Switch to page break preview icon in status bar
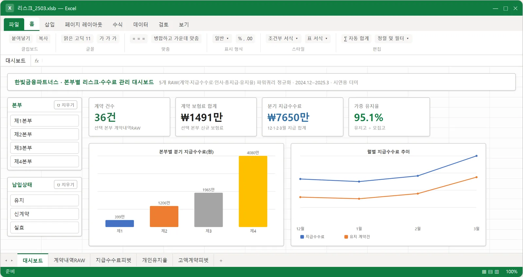This screenshot has height=277, width=523. 497,272
